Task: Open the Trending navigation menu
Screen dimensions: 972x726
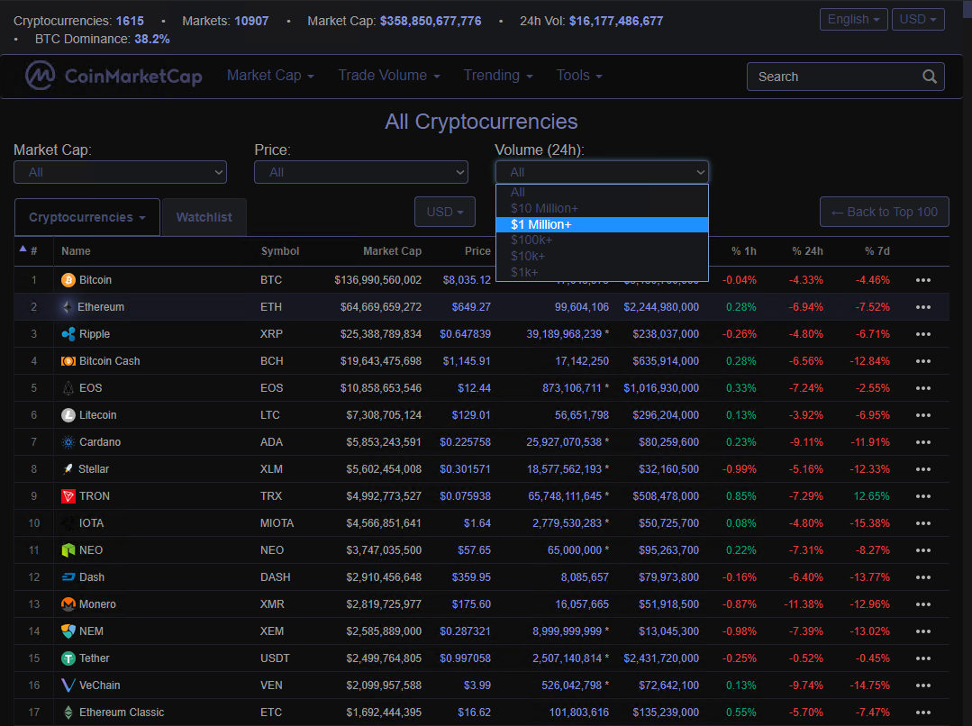Action: pos(498,76)
